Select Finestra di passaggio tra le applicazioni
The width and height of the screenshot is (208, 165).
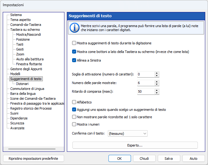click(37, 103)
